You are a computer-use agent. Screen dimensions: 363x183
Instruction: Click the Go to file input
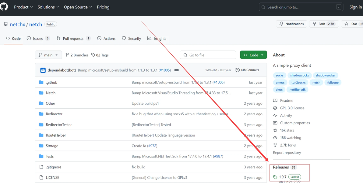pos(208,55)
